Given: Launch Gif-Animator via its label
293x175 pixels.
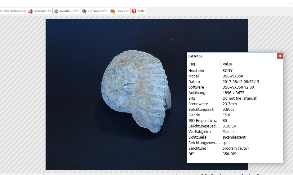Looking at the screenshot, I should pyautogui.click(x=98, y=11).
